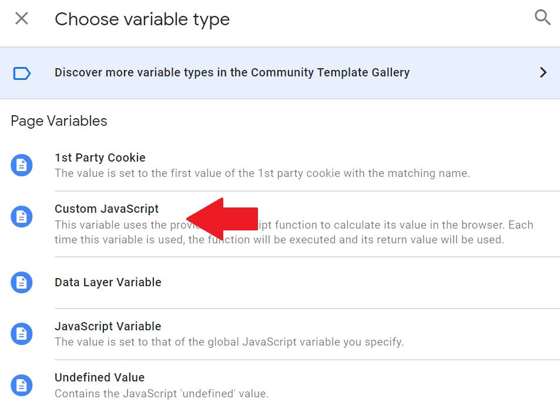560x405 pixels.
Task: Click the 1st Party Cookie document icon
Action: point(21,165)
